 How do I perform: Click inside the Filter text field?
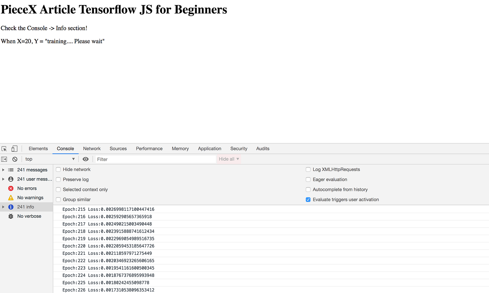tap(153, 159)
